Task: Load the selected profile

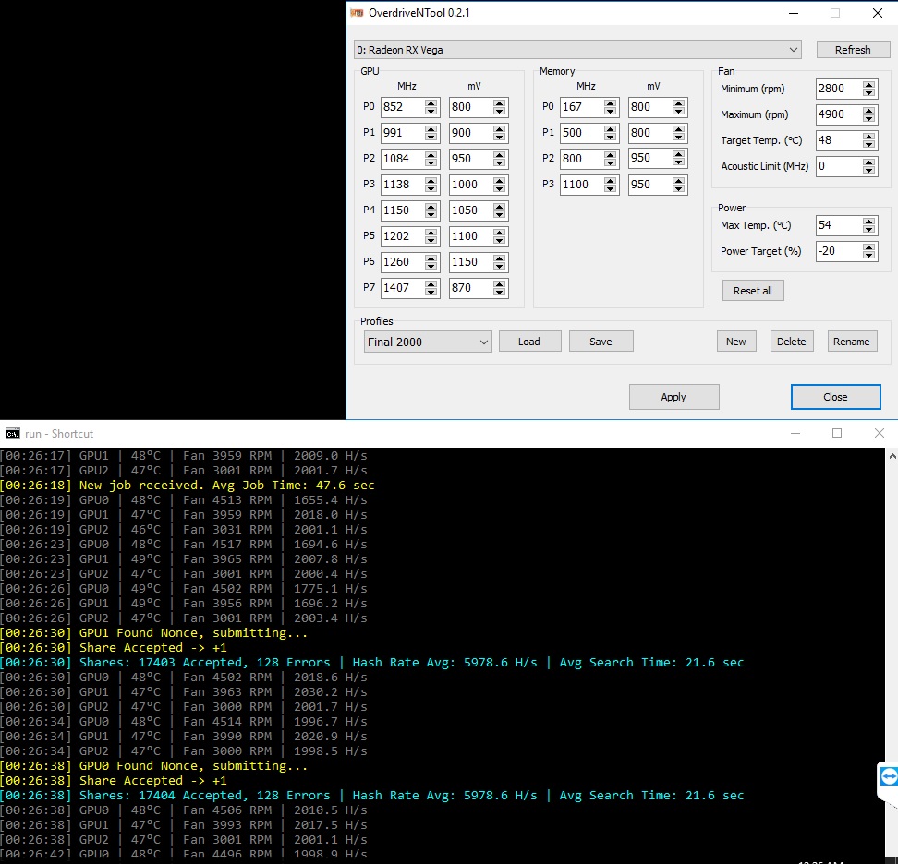Action: pos(529,342)
